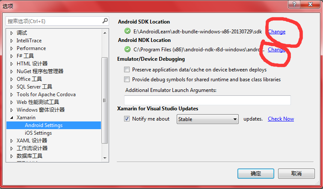Expand the SQL Server 工具 node

point(12,87)
